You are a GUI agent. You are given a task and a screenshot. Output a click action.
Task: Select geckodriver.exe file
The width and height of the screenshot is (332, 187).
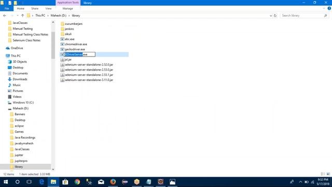point(75,49)
